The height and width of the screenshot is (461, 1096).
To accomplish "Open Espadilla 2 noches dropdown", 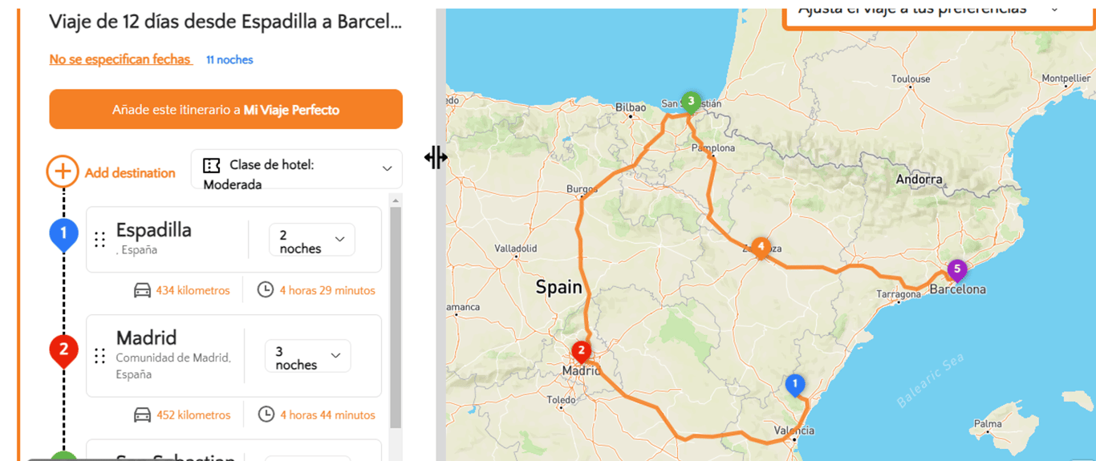I will tap(312, 240).
